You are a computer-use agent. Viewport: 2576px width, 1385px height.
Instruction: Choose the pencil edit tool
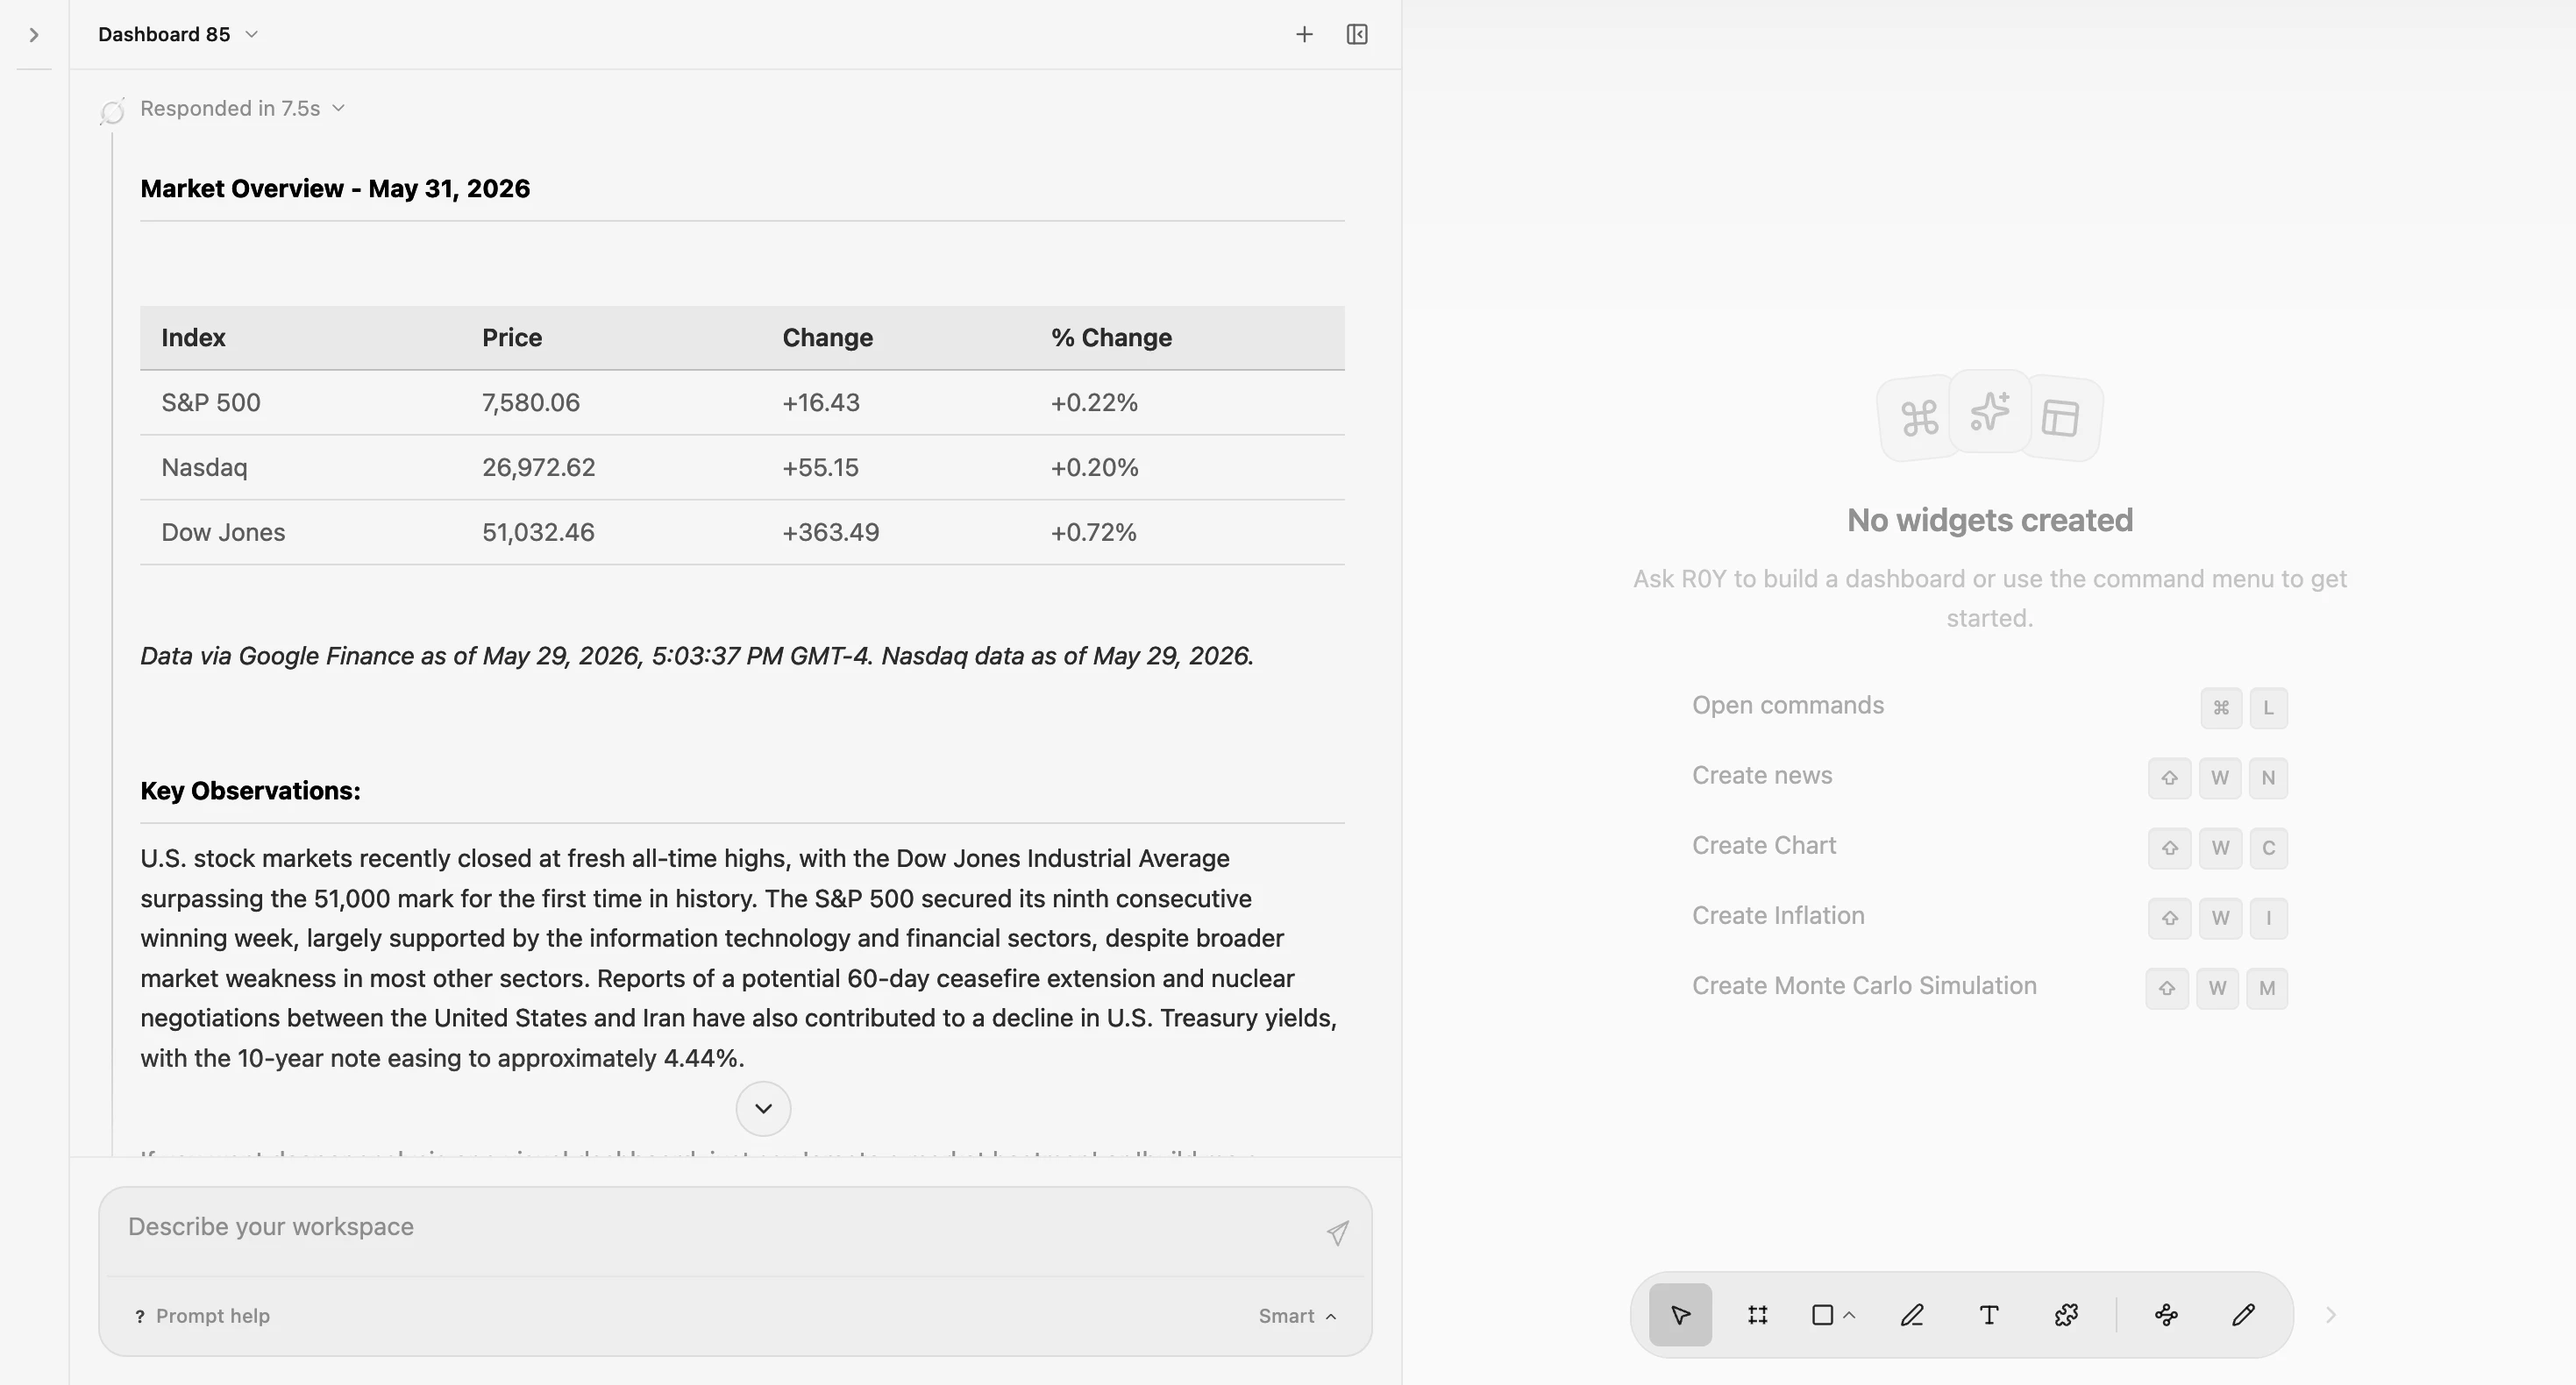point(2243,1315)
